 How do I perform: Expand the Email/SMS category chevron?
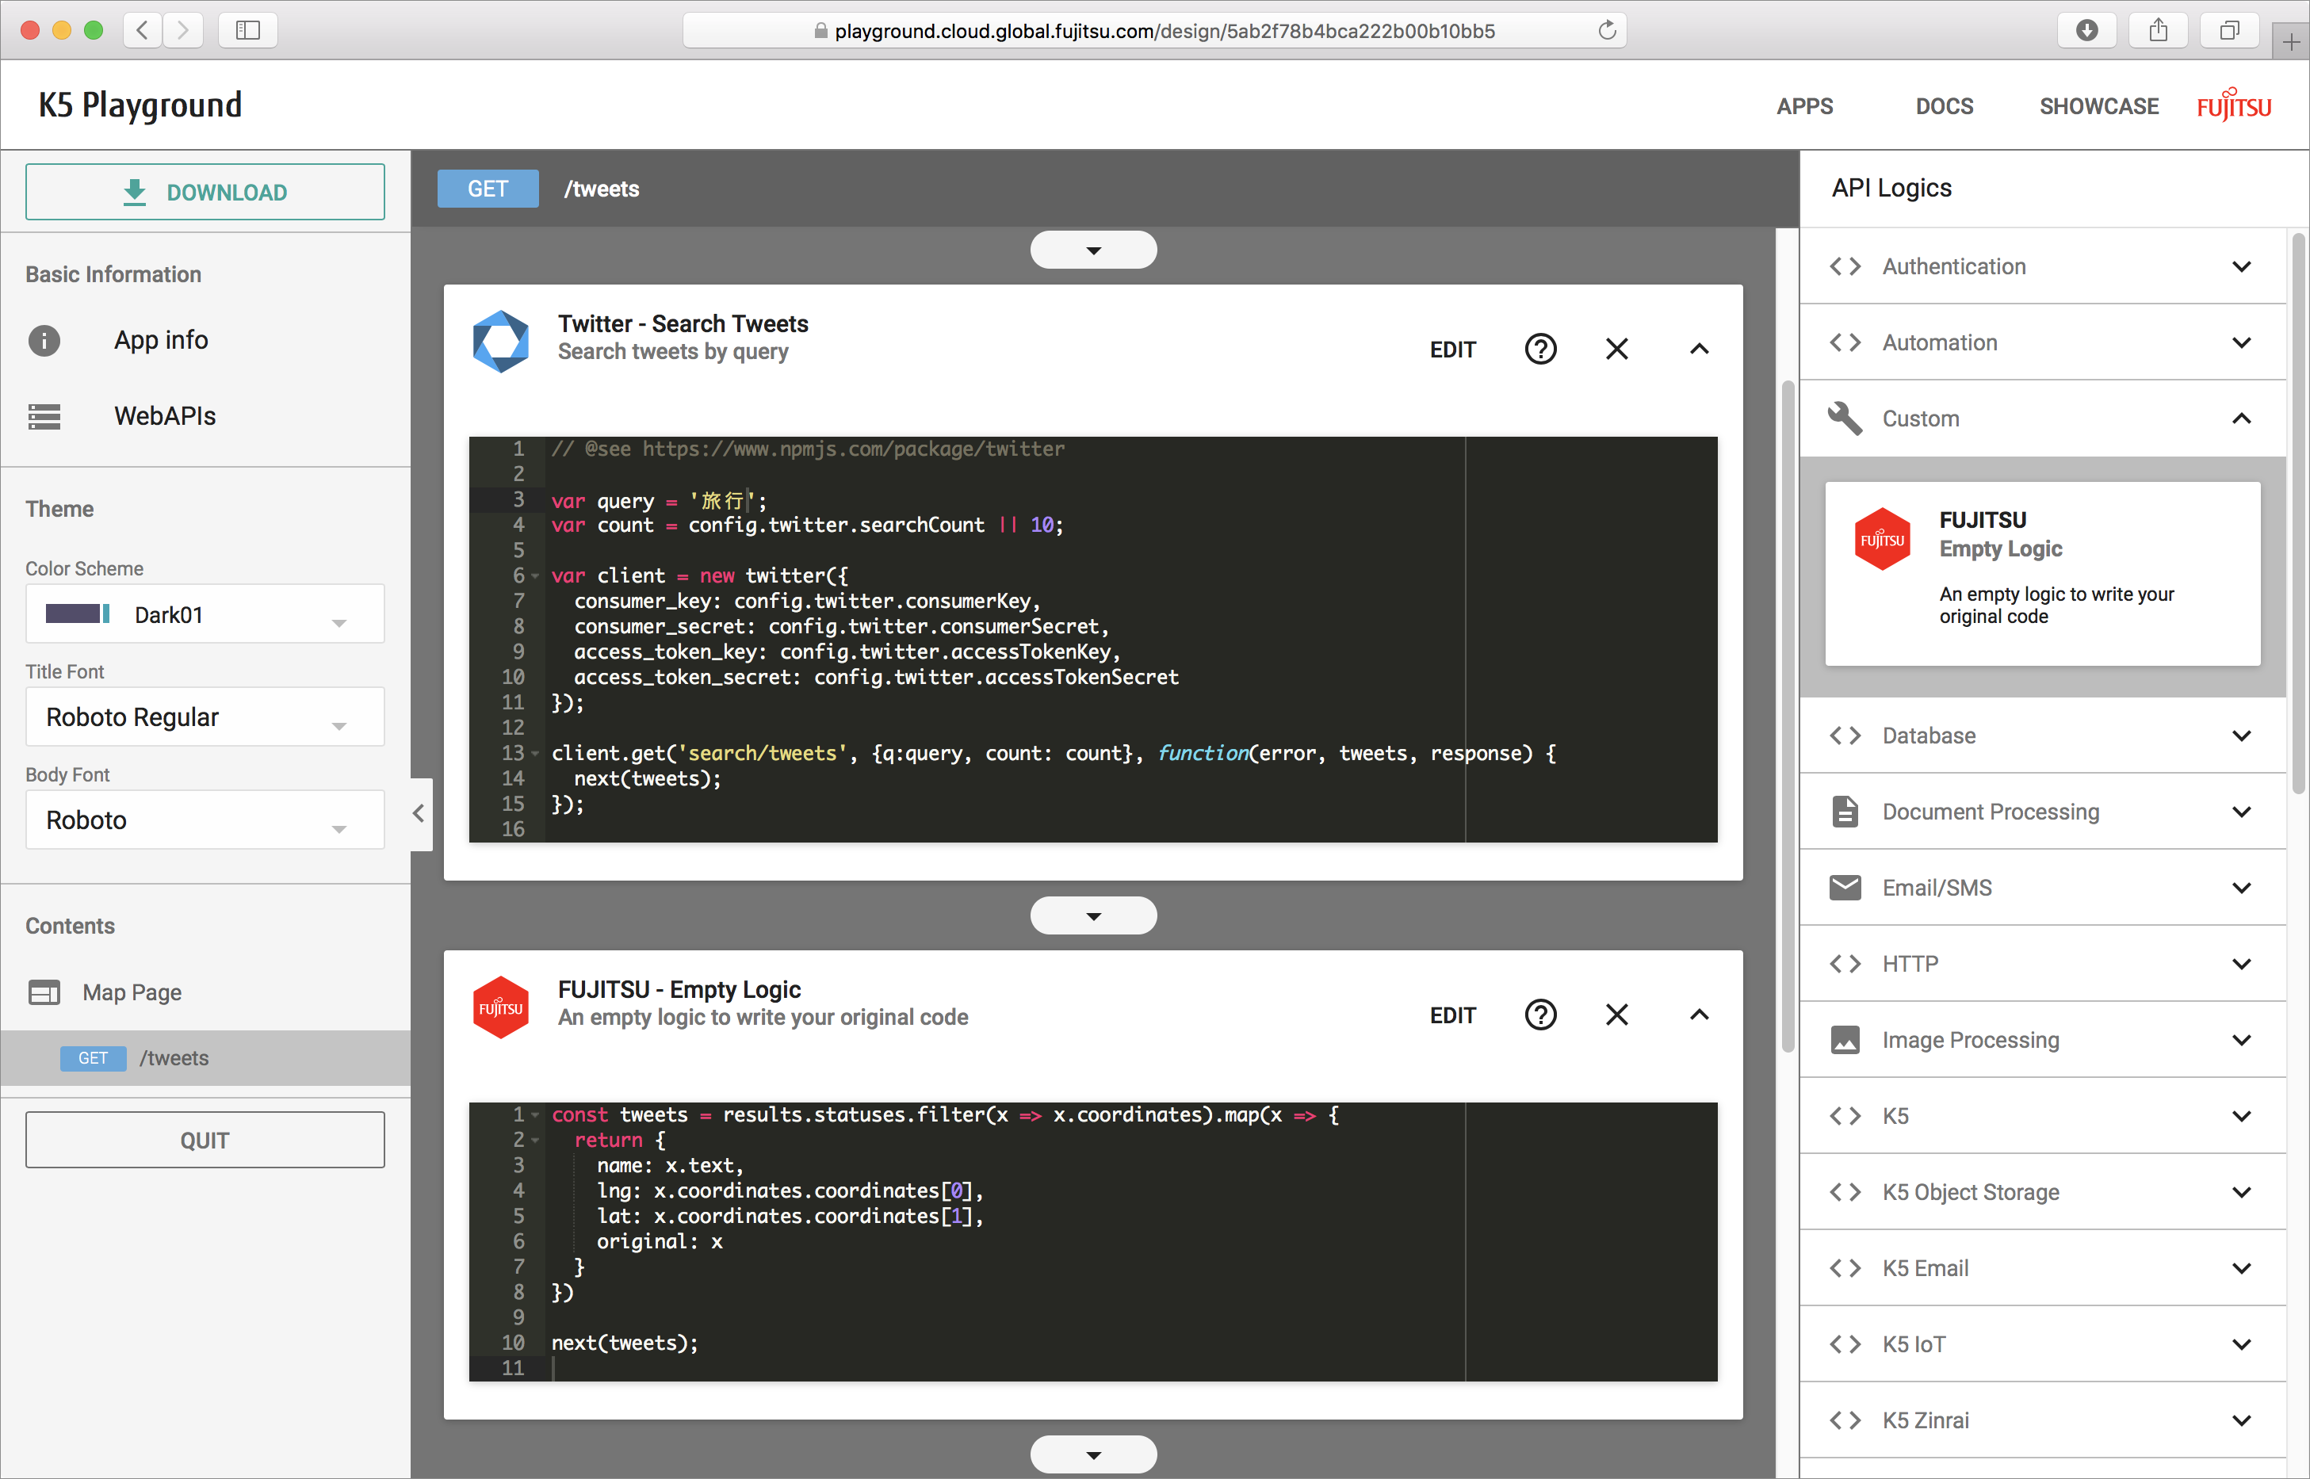pyautogui.click(x=2241, y=888)
